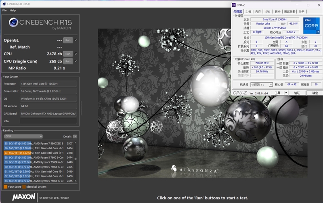
Task: Click the 6P + 4E core count value
Action: 292,84
